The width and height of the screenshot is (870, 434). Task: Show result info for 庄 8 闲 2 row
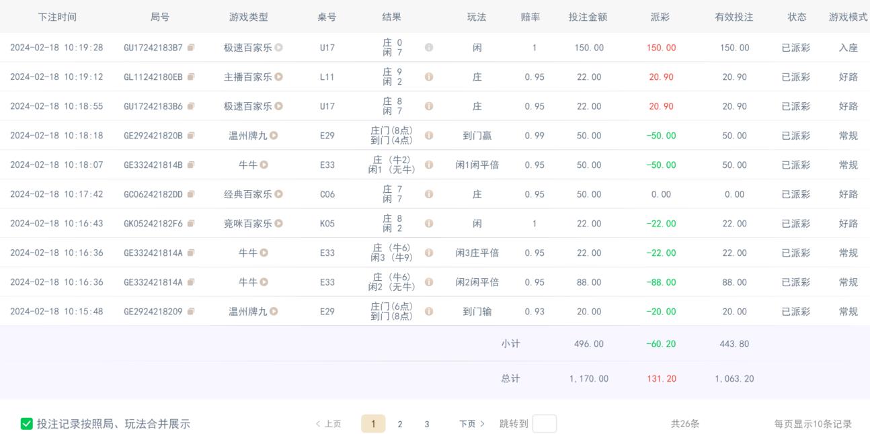pyautogui.click(x=429, y=224)
